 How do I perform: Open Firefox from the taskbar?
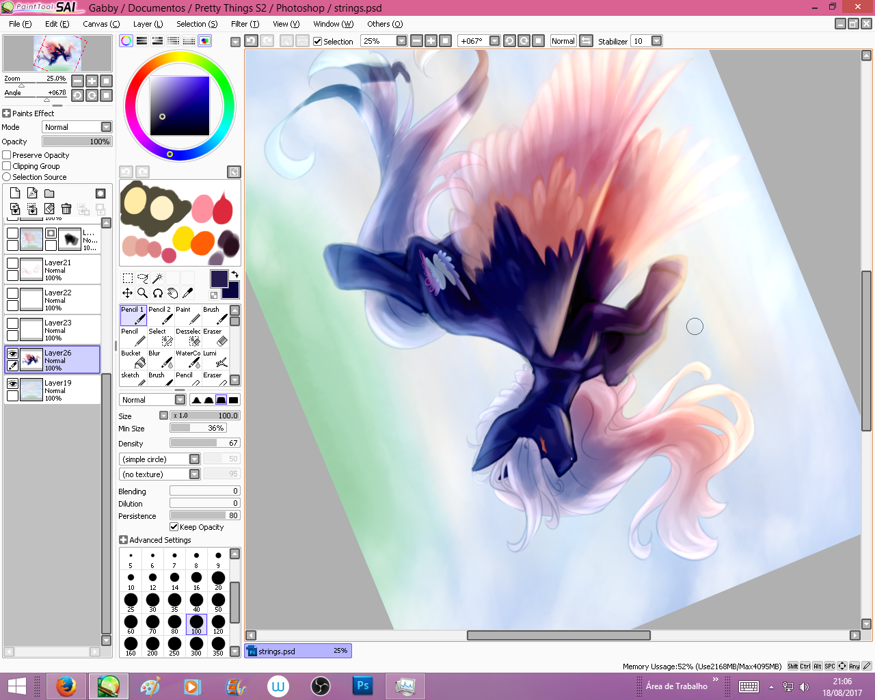(x=66, y=686)
